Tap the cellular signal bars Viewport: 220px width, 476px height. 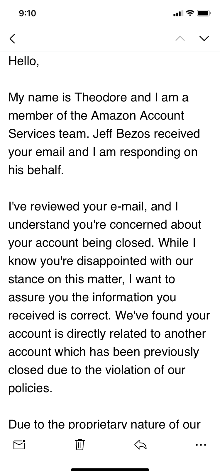[178, 13]
